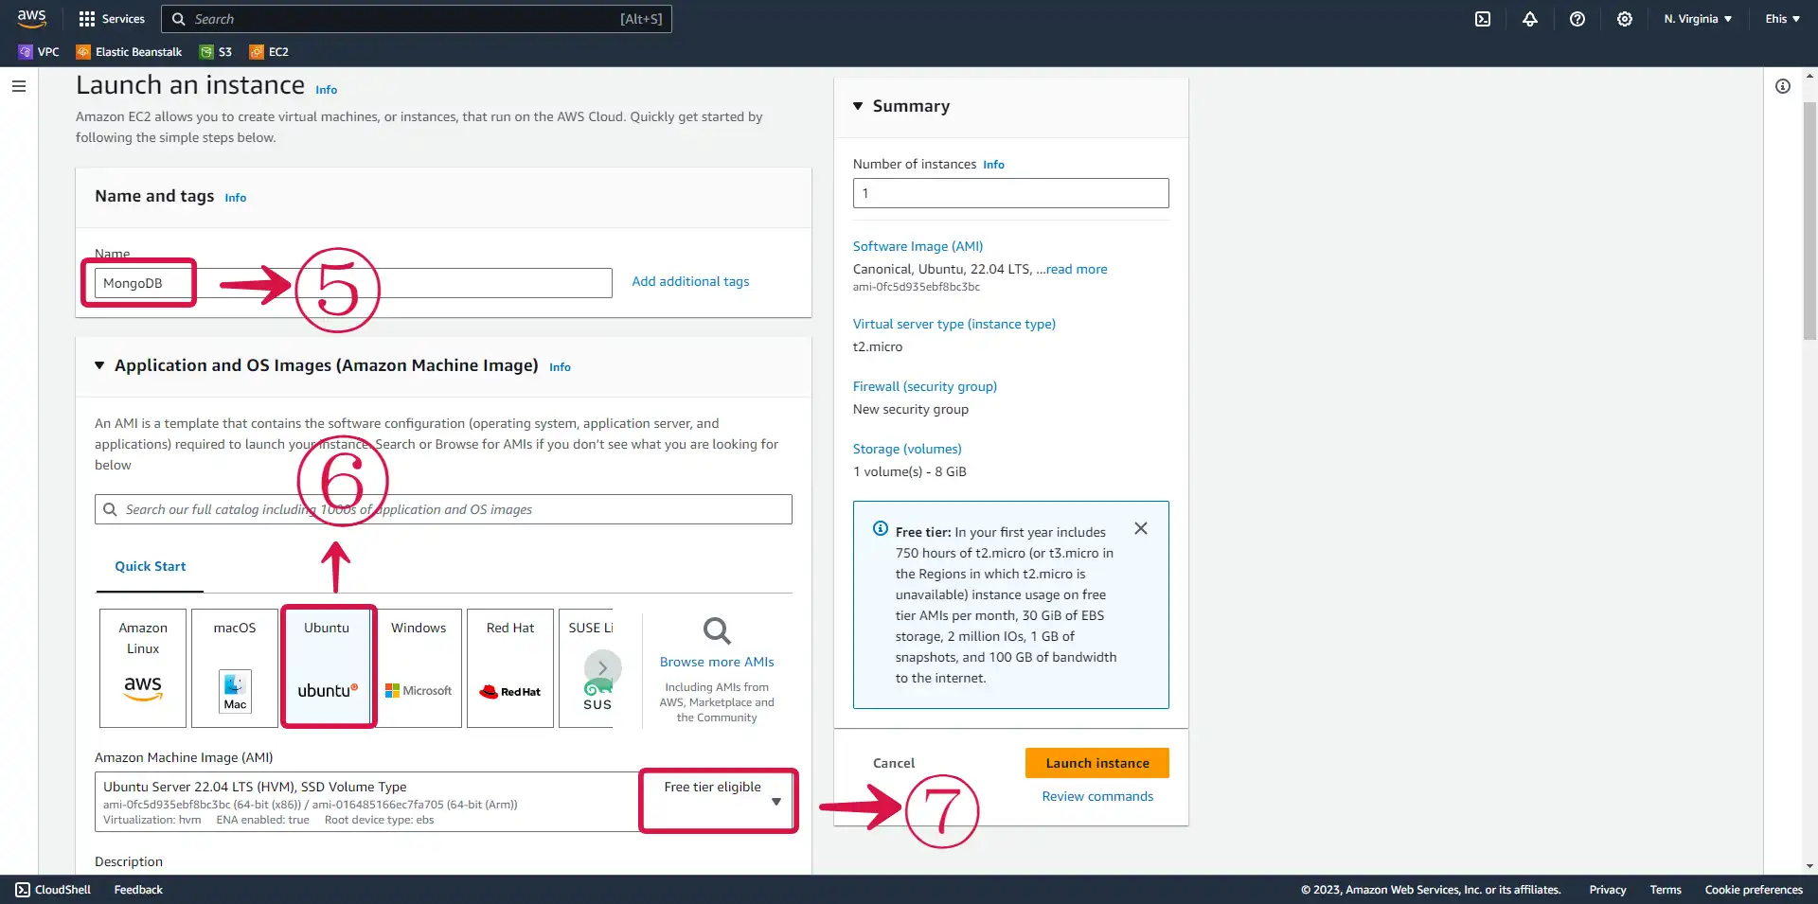Open the Privacy footer link
Image resolution: width=1818 pixels, height=904 pixels.
[1607, 890]
